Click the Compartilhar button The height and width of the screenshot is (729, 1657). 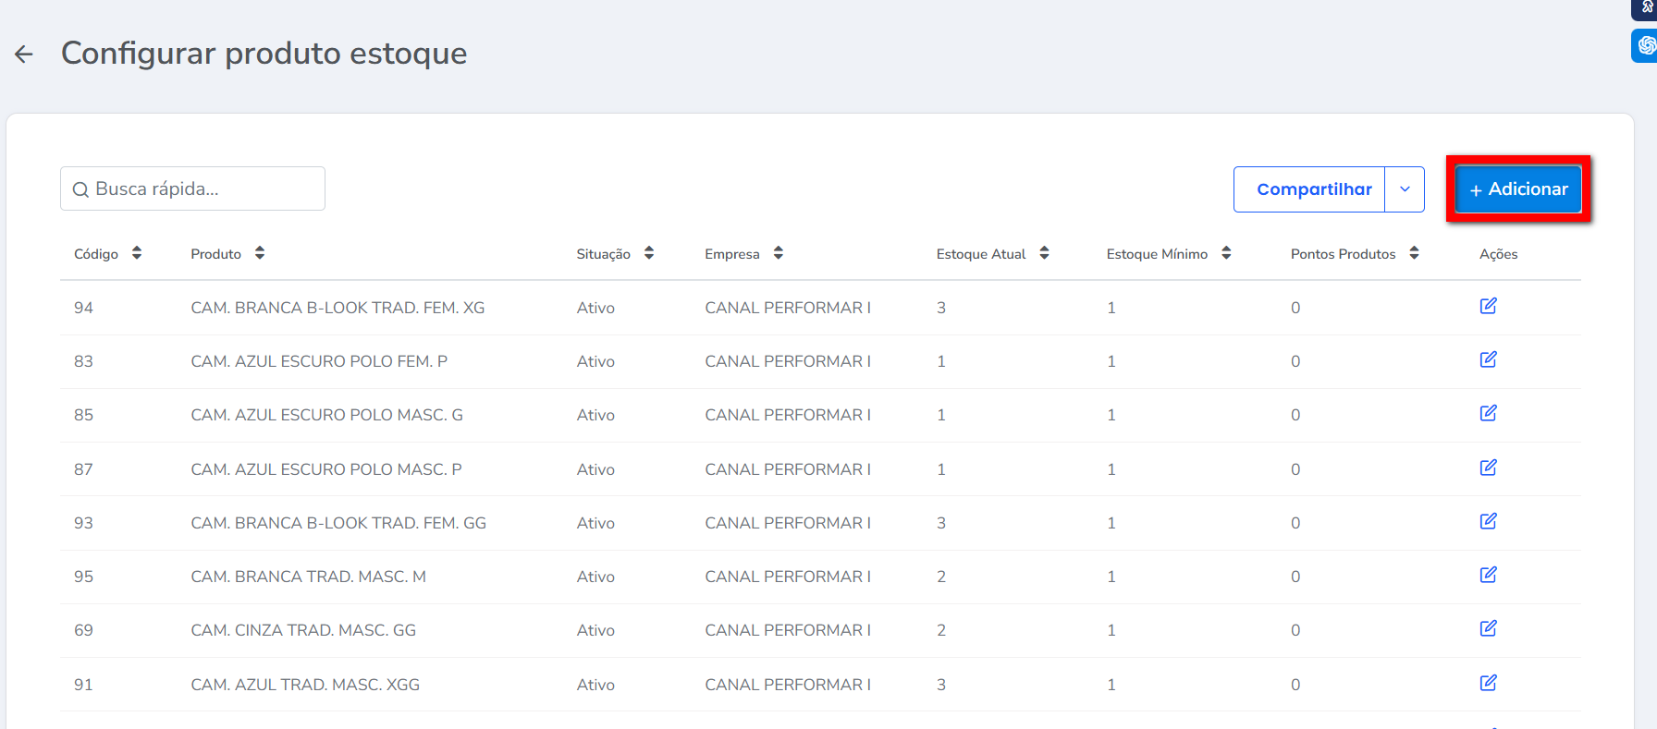click(x=1313, y=189)
